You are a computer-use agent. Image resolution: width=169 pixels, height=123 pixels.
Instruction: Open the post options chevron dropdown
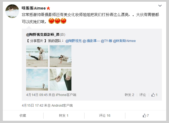(x=160, y=6)
